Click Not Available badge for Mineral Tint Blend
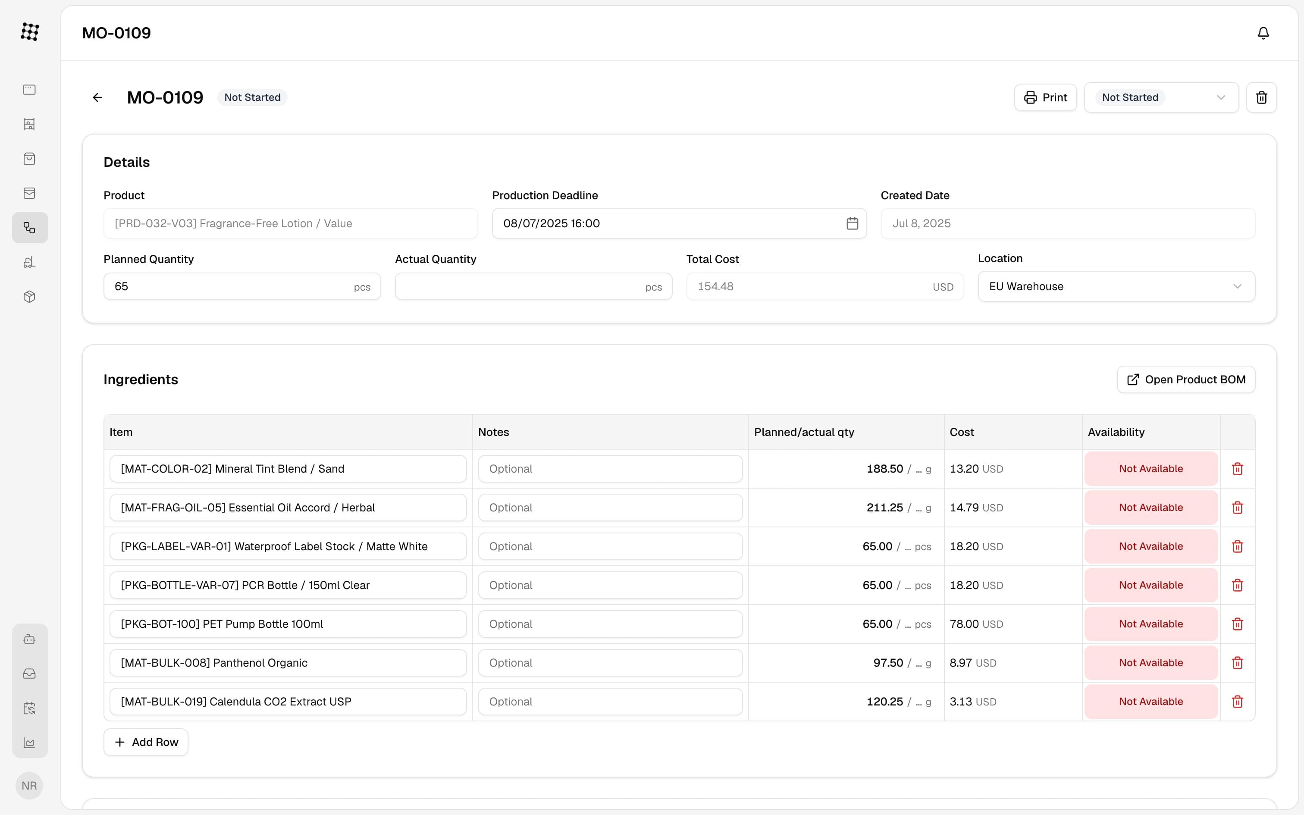This screenshot has height=815, width=1304. coord(1151,469)
